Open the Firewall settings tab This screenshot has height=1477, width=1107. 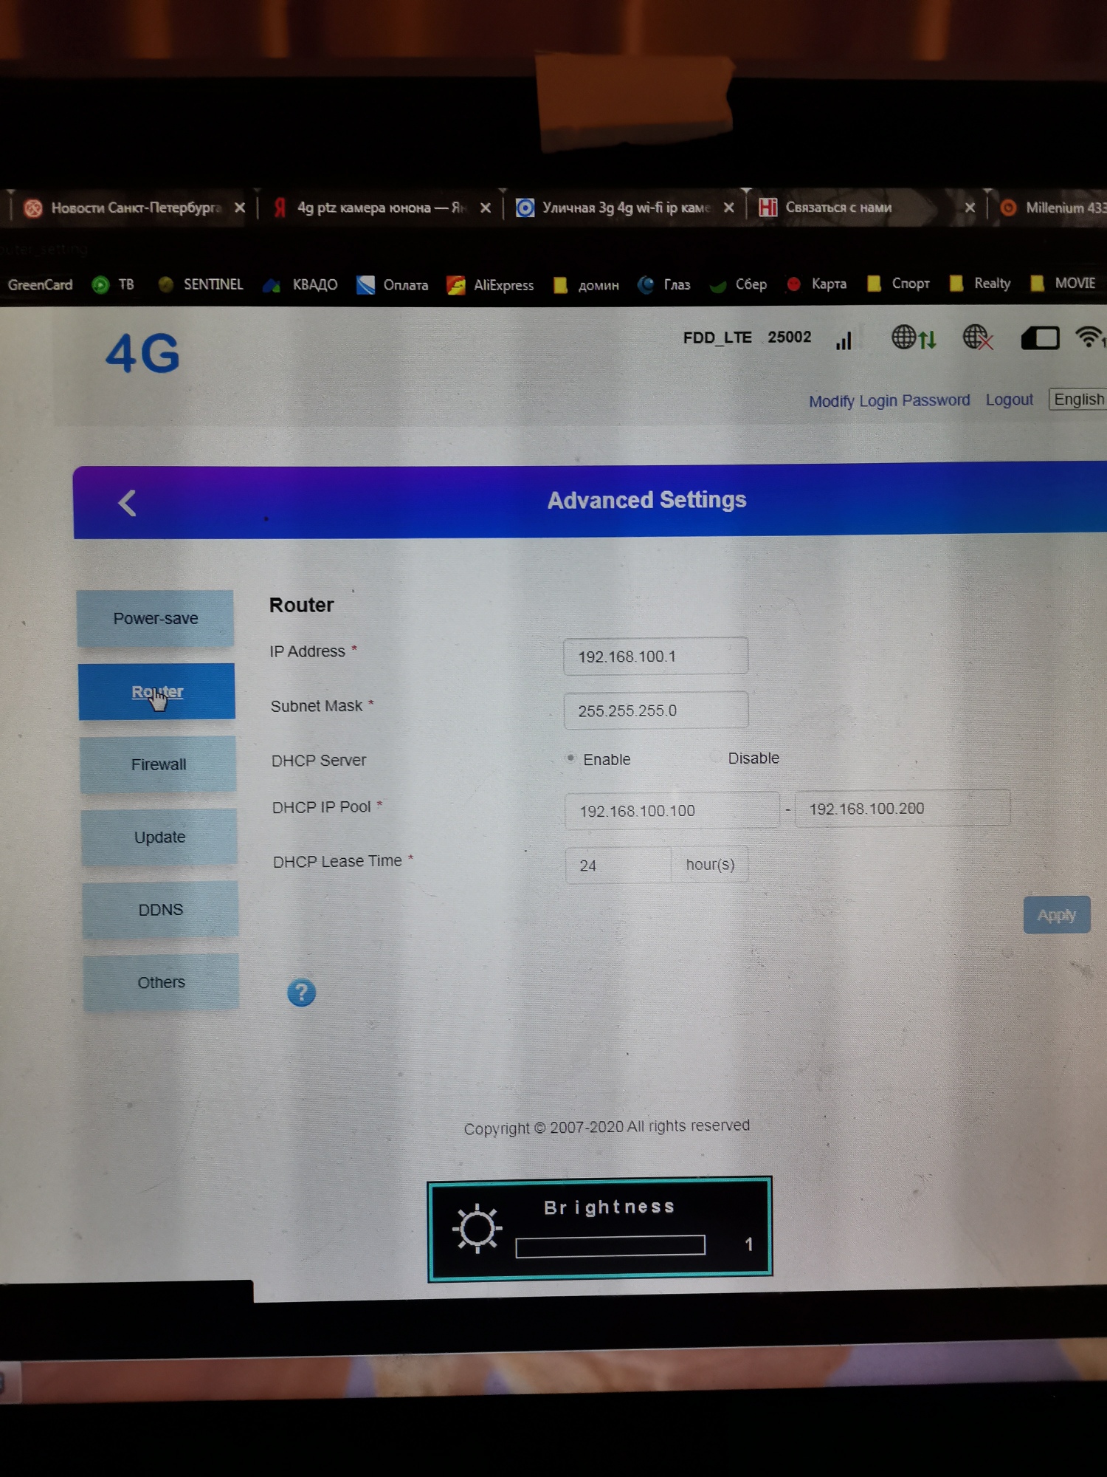pyautogui.click(x=159, y=764)
